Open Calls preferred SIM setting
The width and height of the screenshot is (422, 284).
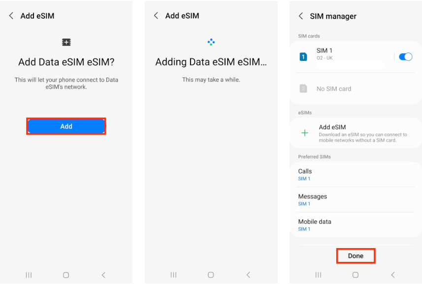355,174
